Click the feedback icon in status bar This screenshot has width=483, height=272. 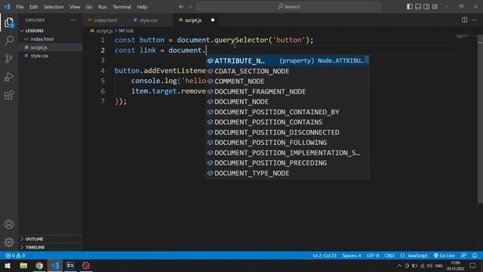click(463, 255)
